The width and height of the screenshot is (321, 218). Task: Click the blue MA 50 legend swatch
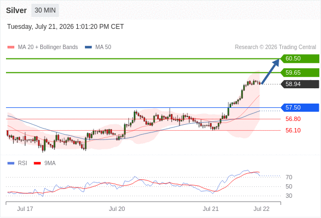[x=89, y=47]
